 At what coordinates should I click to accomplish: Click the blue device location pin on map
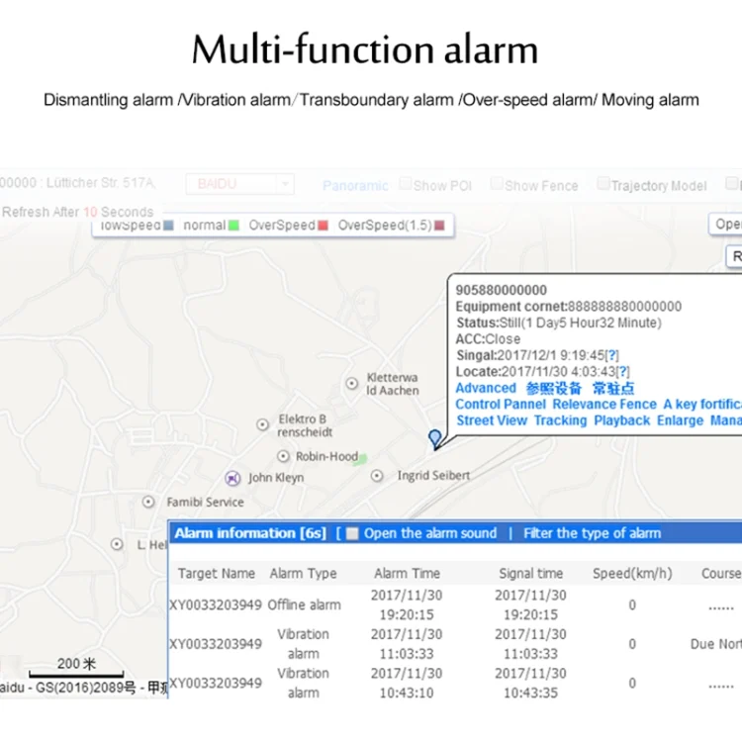[x=434, y=438]
